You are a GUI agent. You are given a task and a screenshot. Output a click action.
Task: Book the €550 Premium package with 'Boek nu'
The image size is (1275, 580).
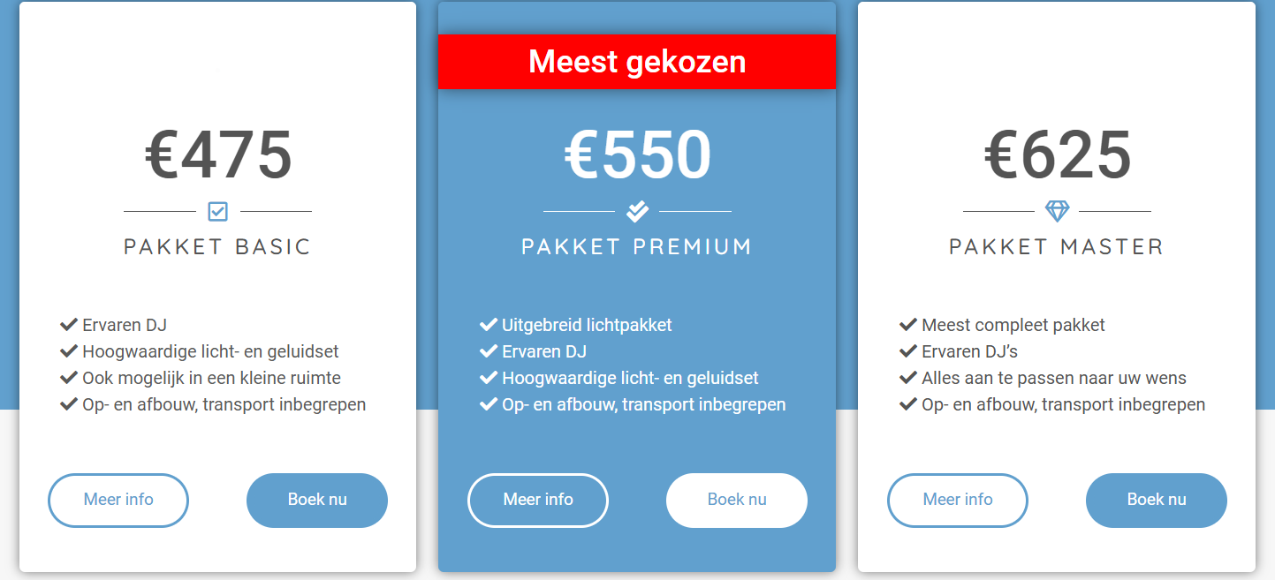click(x=737, y=501)
